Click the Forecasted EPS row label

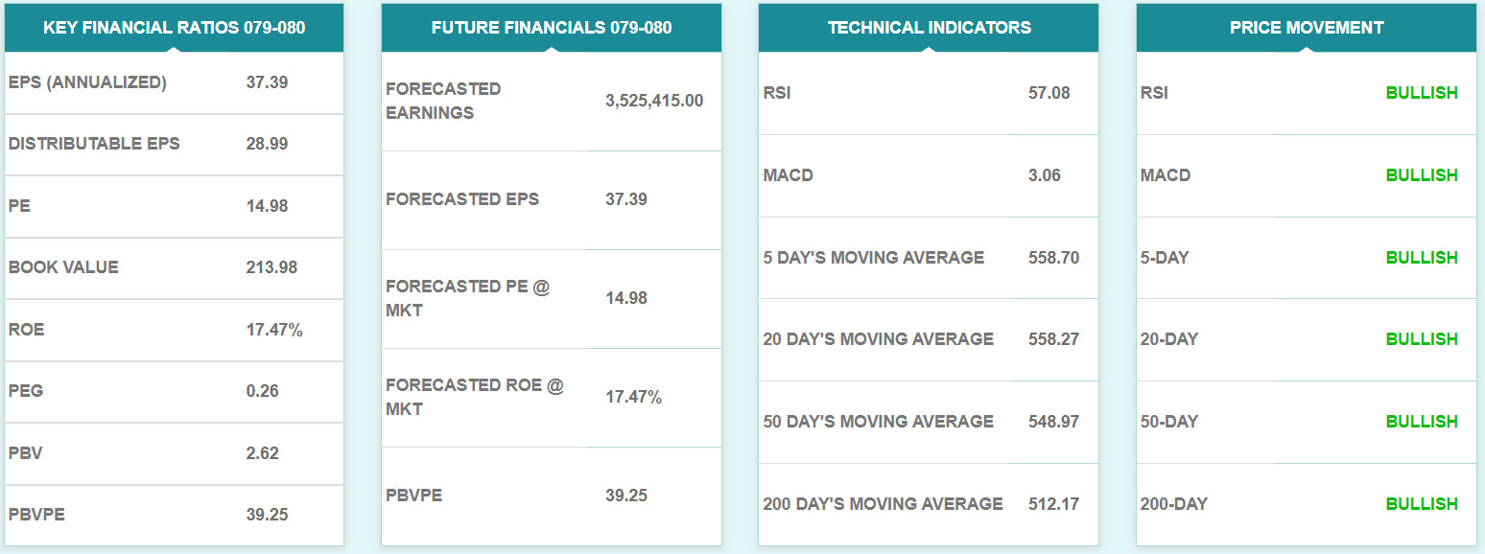click(x=462, y=199)
